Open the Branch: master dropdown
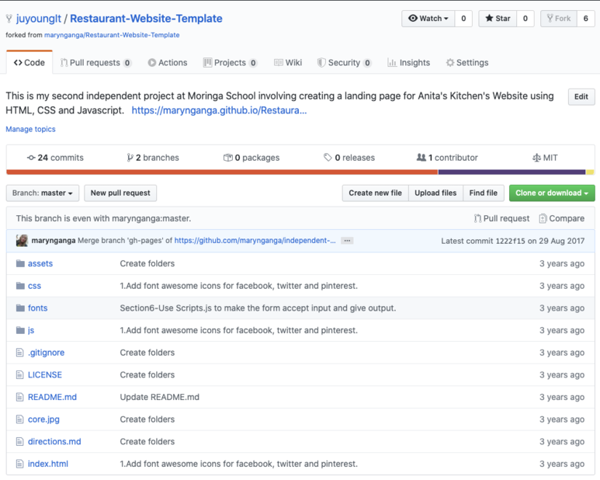This screenshot has height=480, width=600. click(x=43, y=193)
